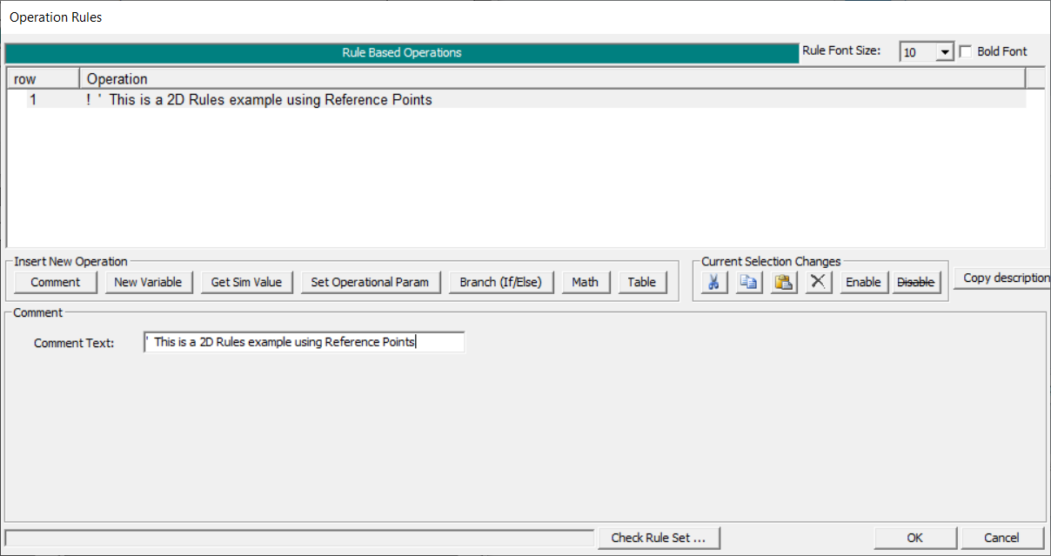1051x556 pixels.
Task: Click the Math operation button
Action: (x=585, y=282)
